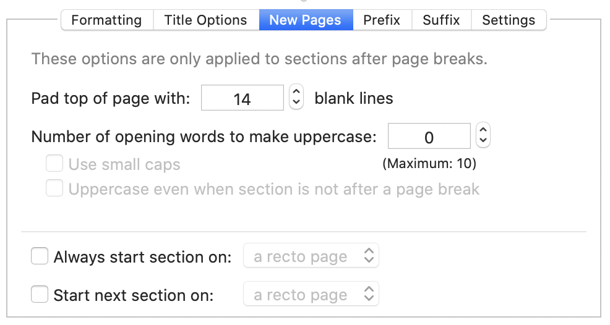Image resolution: width=610 pixels, height=325 pixels.
Task: Go to the Prefix tab
Action: coord(382,20)
